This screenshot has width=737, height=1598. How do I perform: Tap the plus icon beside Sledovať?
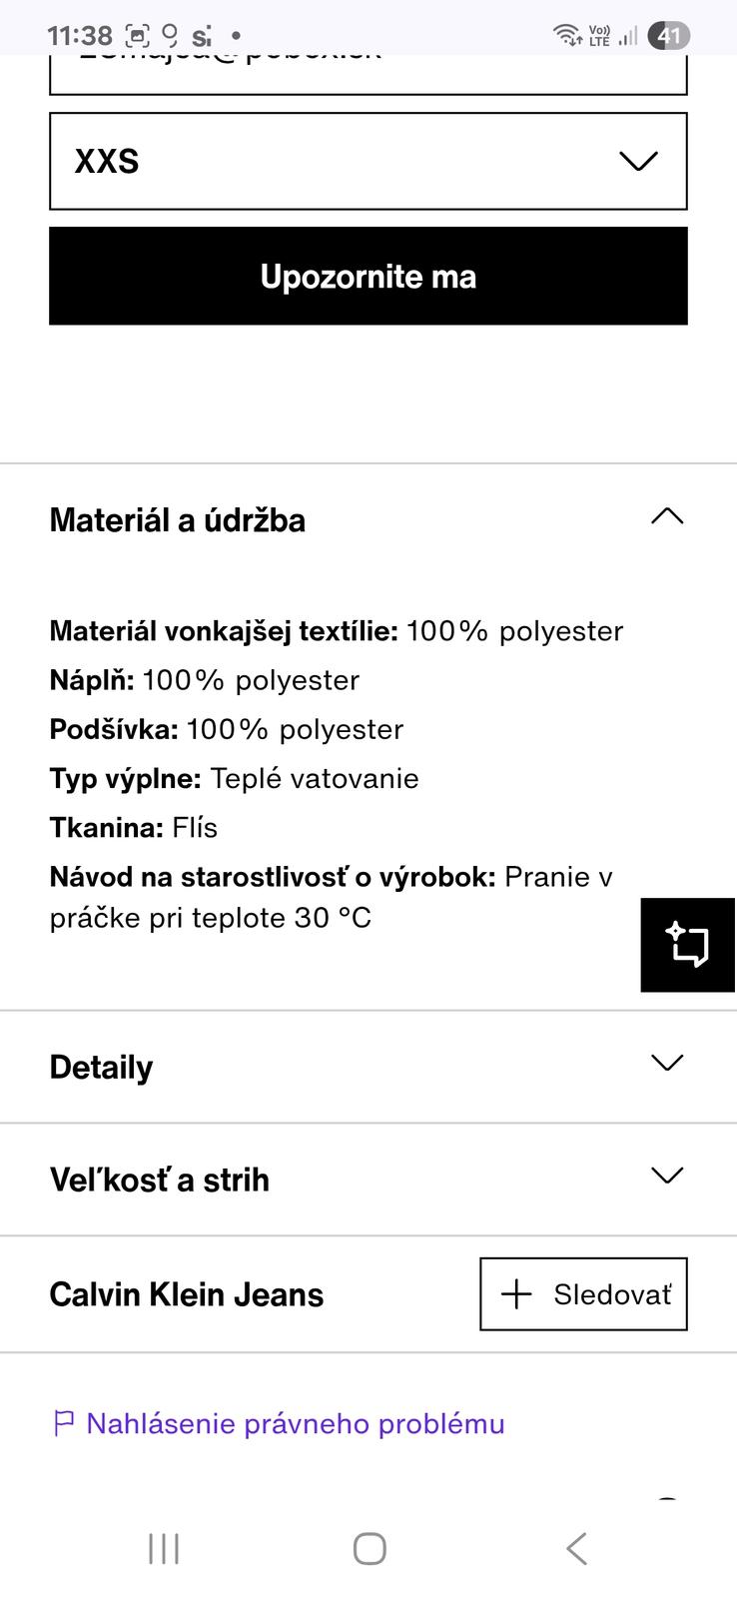click(x=516, y=1294)
